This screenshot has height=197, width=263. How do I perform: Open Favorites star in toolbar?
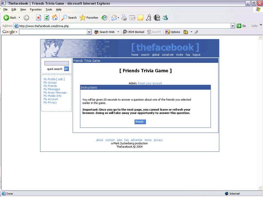pos(89,18)
